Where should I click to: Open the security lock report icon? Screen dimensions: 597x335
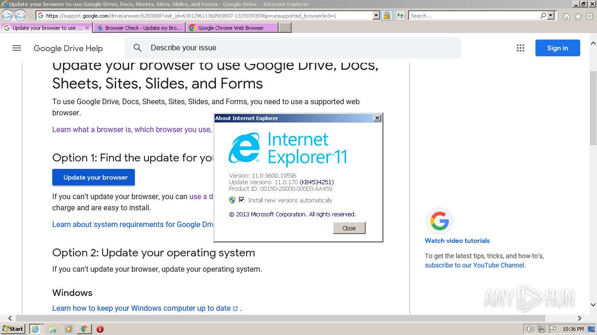coord(387,16)
